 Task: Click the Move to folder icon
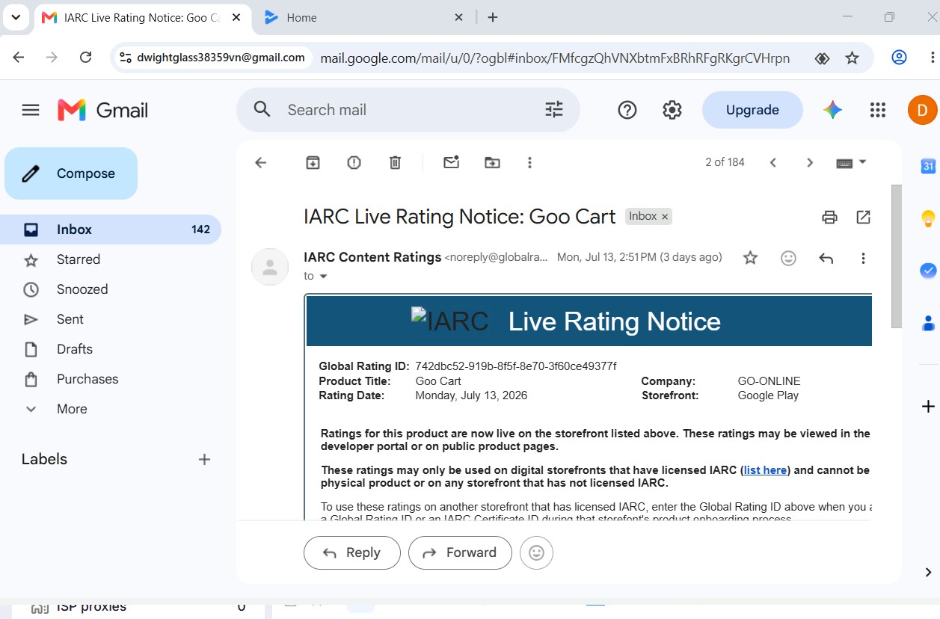click(x=492, y=162)
